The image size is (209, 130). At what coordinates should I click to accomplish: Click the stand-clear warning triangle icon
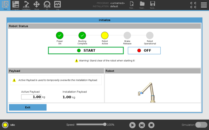[x=76, y=61]
